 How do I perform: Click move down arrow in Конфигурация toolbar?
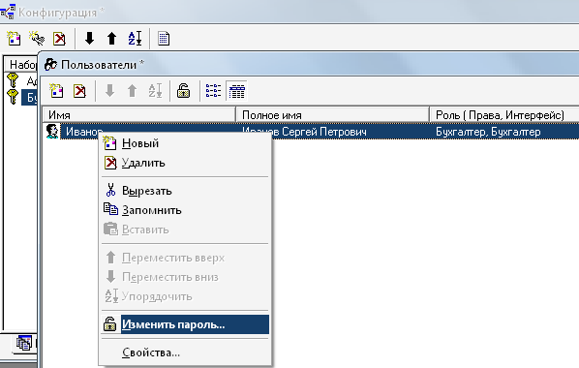[89, 38]
